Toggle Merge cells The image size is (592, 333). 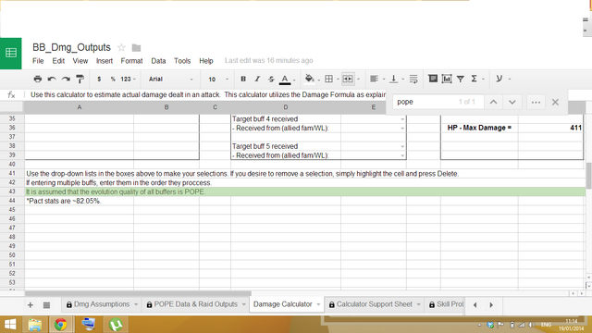point(348,79)
